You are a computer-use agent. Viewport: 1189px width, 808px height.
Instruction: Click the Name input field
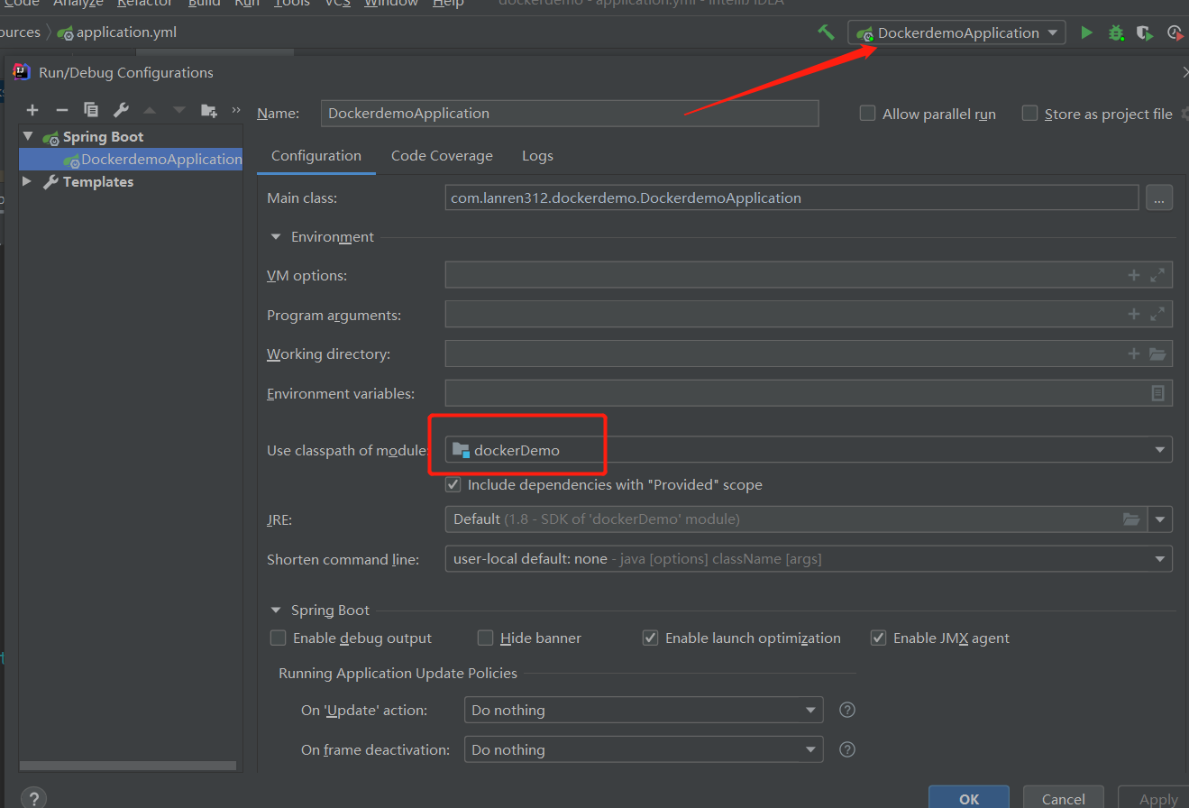(x=570, y=114)
